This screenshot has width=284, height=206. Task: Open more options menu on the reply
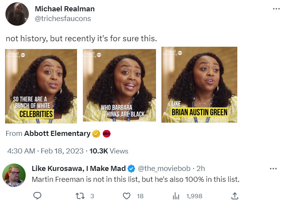pos(273,169)
